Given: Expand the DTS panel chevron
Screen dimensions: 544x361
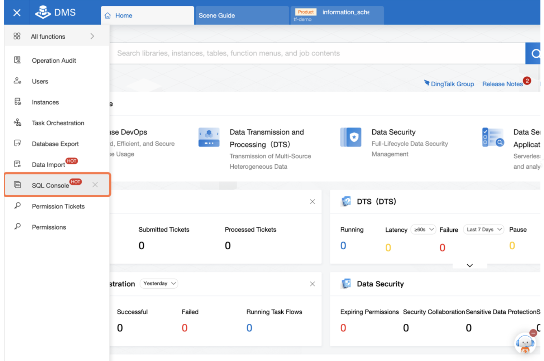Looking at the screenshot, I should [x=470, y=265].
